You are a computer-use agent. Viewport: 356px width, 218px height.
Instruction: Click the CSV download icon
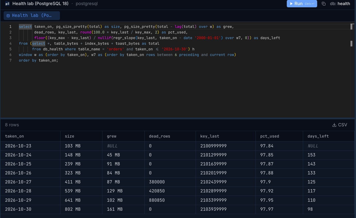click(334, 125)
